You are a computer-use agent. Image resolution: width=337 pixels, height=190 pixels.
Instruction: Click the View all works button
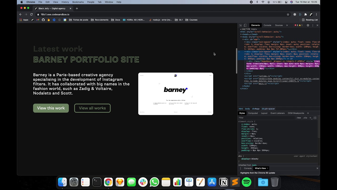click(92, 108)
